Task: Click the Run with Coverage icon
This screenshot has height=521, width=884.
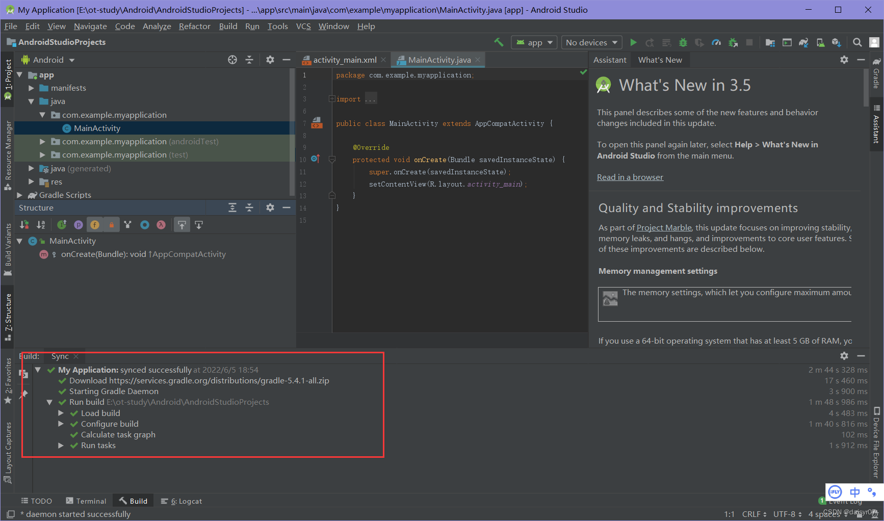Action: pos(699,42)
